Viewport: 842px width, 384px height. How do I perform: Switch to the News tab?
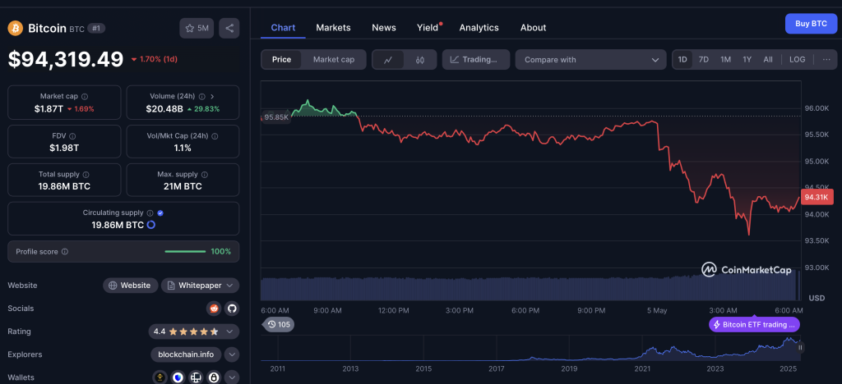[384, 27]
